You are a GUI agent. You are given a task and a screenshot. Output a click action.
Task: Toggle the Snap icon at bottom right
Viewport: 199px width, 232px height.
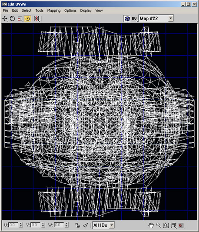(x=181, y=225)
